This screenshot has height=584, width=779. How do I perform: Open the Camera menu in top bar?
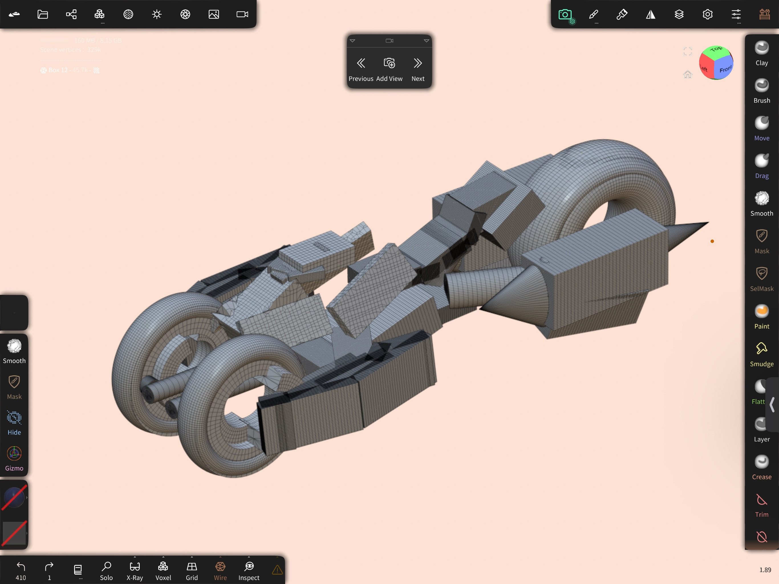(x=242, y=15)
